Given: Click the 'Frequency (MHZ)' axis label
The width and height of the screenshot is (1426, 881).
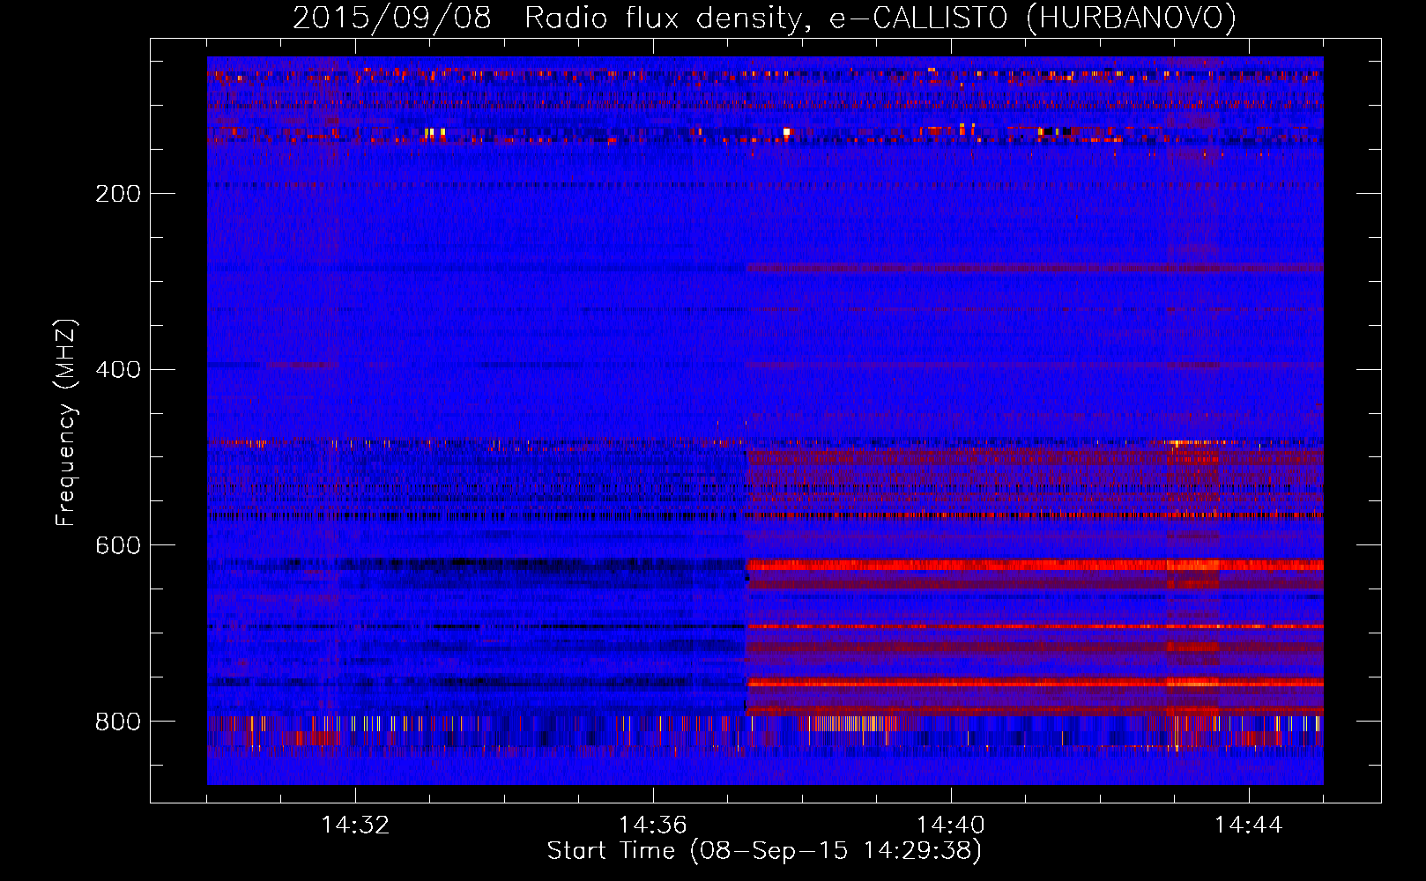Looking at the screenshot, I should [65, 423].
